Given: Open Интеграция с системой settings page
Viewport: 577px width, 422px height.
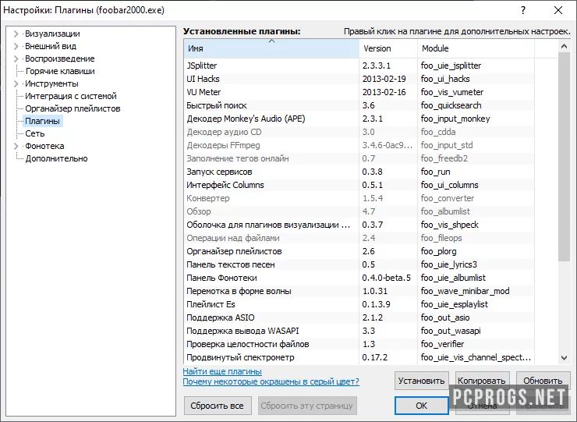Looking at the screenshot, I should tap(71, 96).
